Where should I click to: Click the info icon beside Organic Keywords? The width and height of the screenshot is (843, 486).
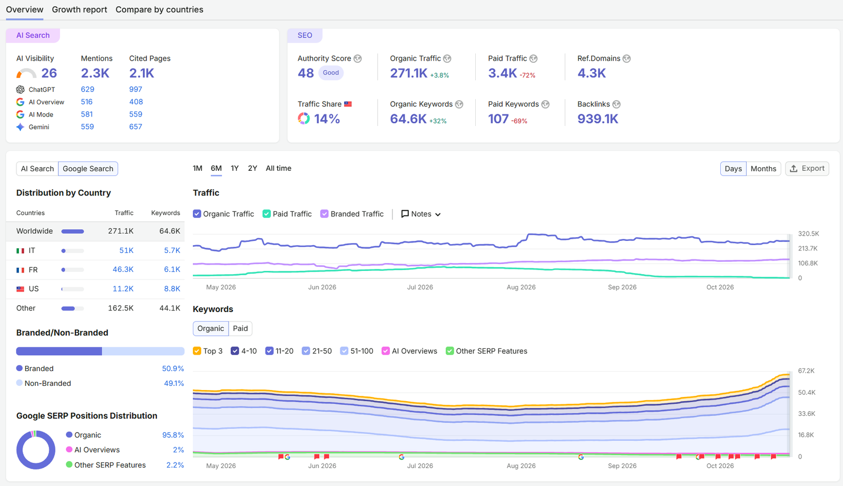(x=459, y=104)
